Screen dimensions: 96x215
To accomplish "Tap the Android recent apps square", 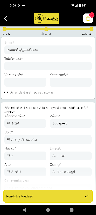I will (72, 210).
